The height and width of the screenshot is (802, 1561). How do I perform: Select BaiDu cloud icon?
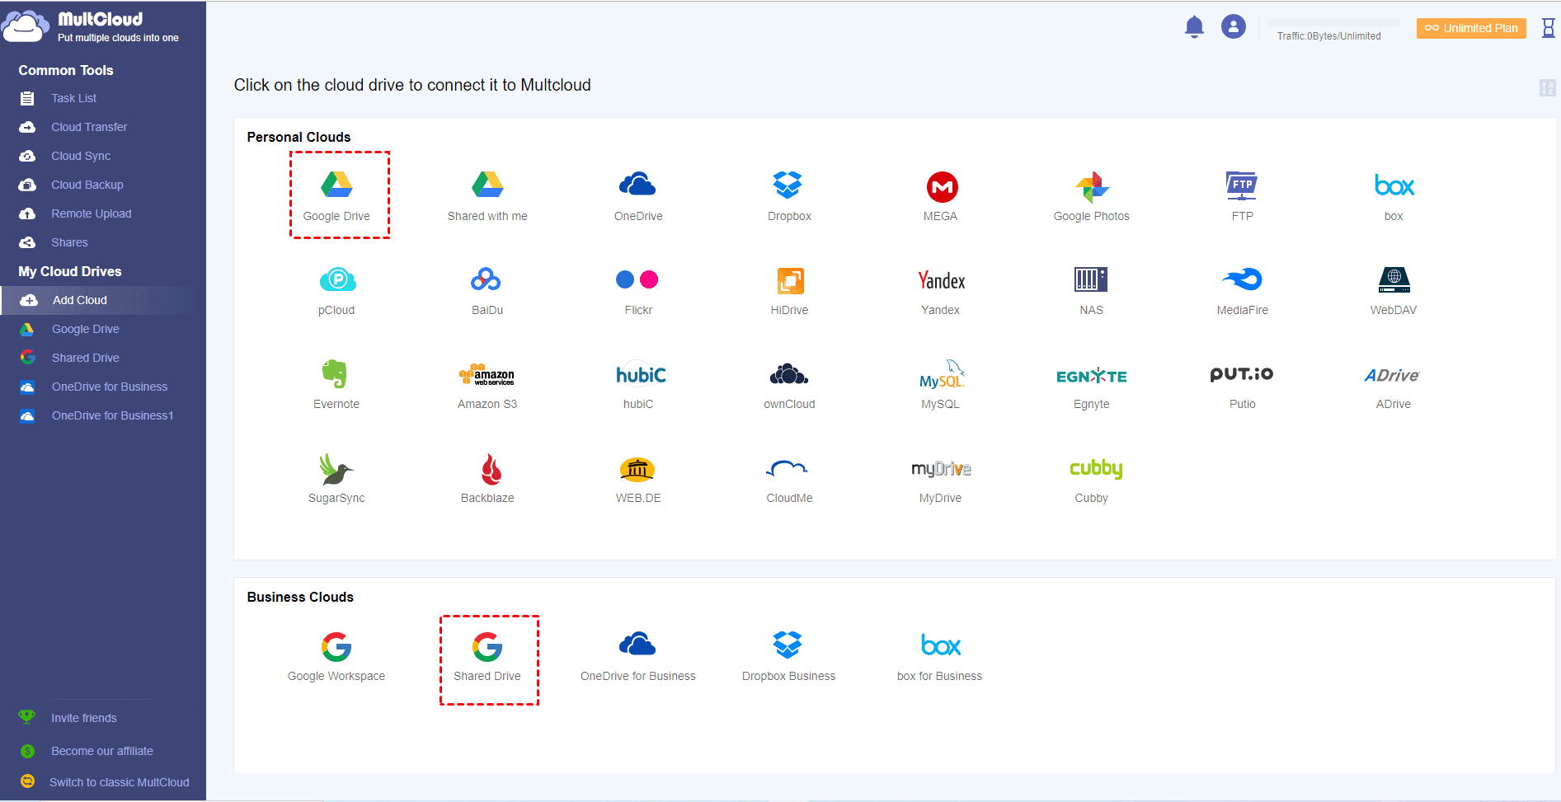click(487, 279)
